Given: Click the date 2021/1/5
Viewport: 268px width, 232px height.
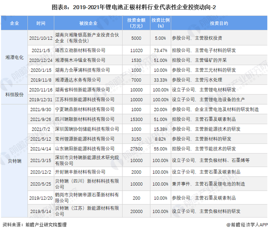Looking at the screenshot, I should [41, 50].
